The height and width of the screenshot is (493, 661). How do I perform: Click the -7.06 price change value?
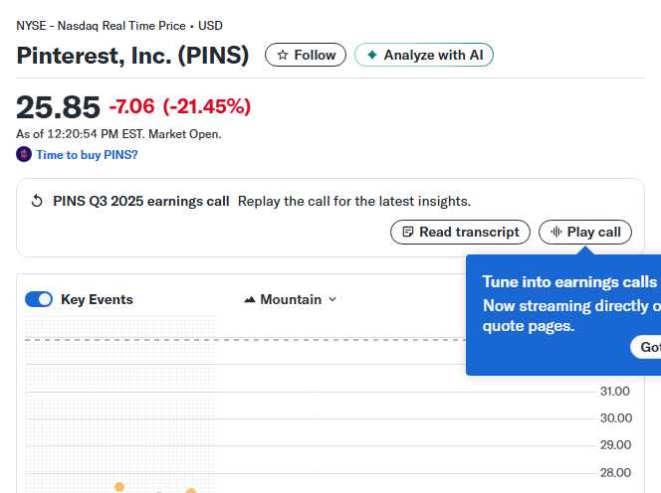(x=132, y=106)
